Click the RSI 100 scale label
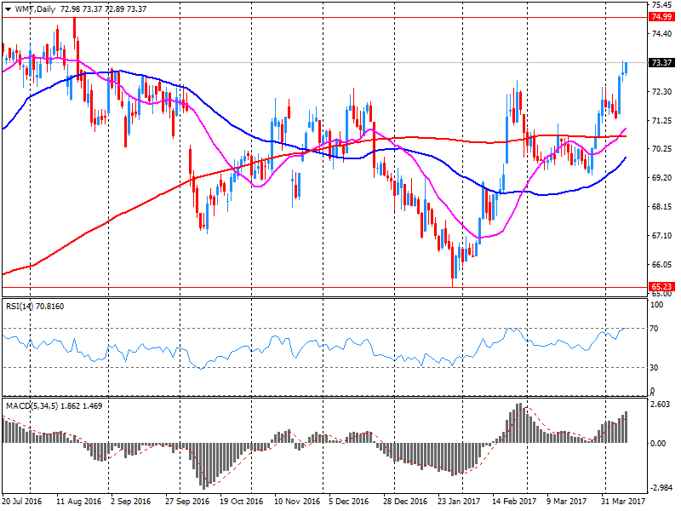Screen dimensions: 681x511 coord(656,305)
